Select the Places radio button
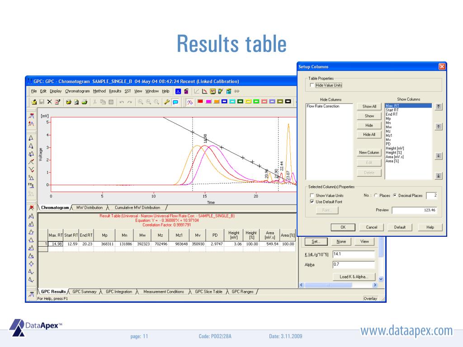The image size is (463, 347). pyautogui.click(x=376, y=195)
